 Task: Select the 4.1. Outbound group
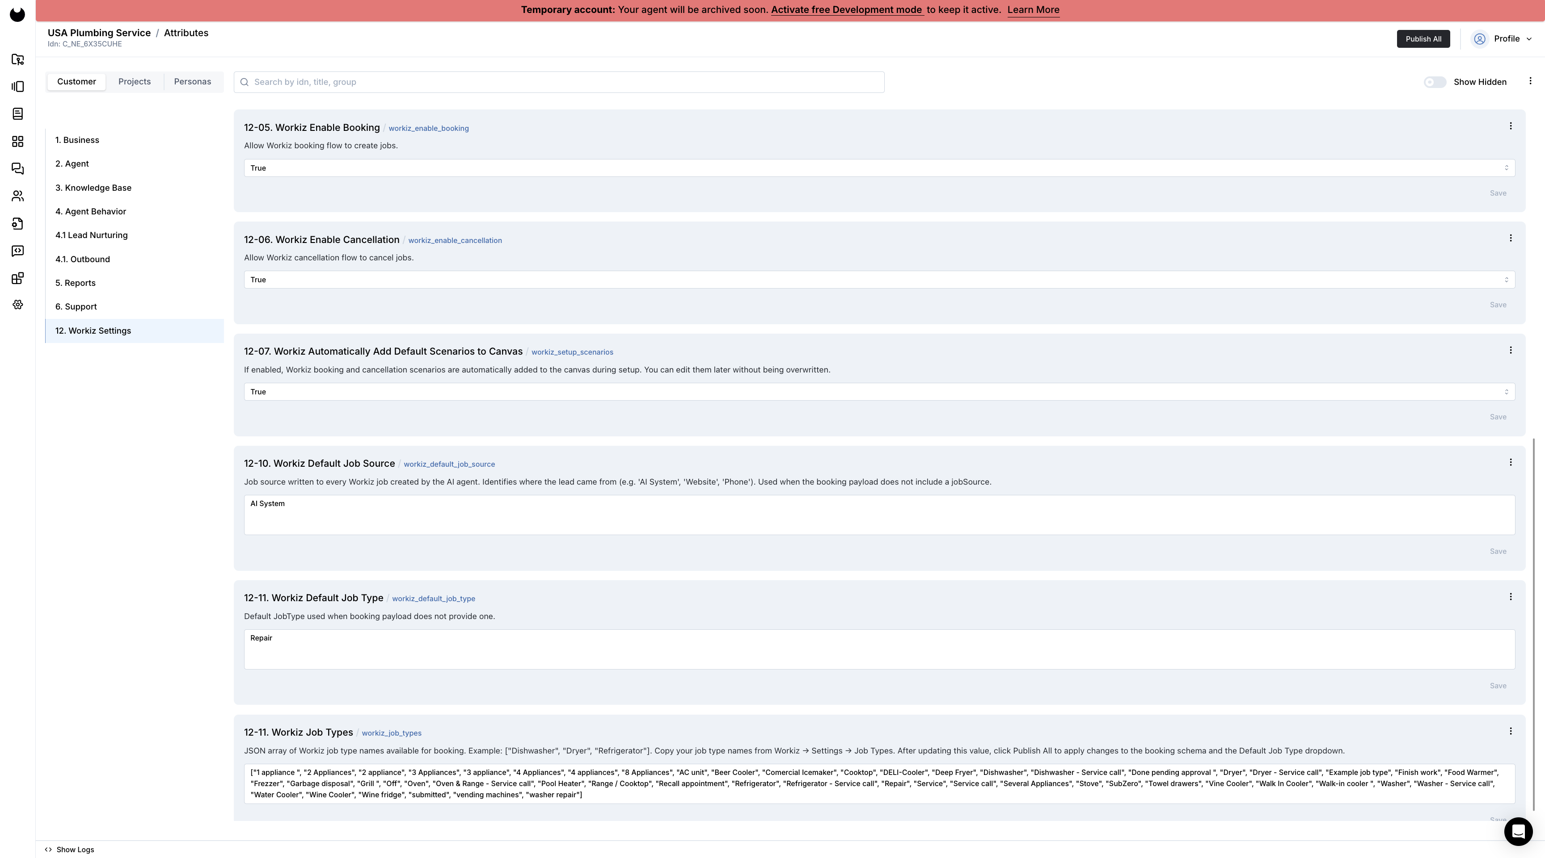tap(135, 259)
